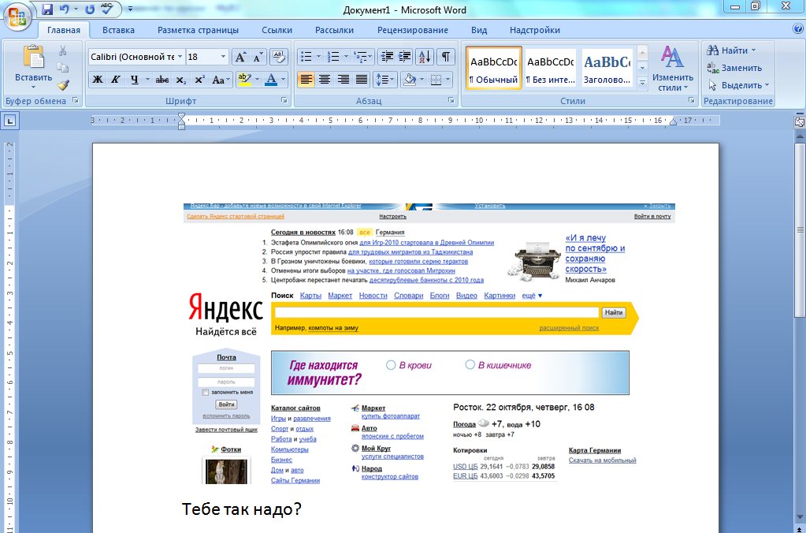Switch to the Вид tab
Screen dimensions: 806x533
(478, 30)
